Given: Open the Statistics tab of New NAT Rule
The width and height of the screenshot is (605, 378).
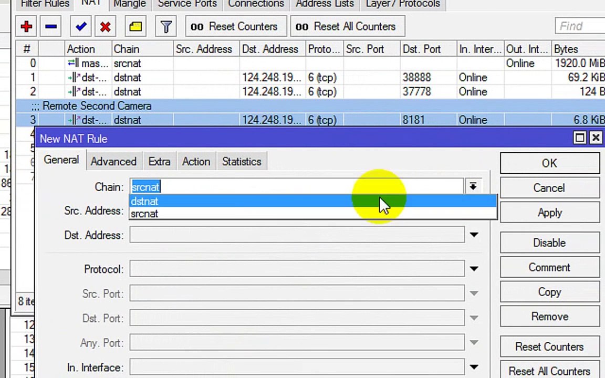Looking at the screenshot, I should tap(242, 162).
